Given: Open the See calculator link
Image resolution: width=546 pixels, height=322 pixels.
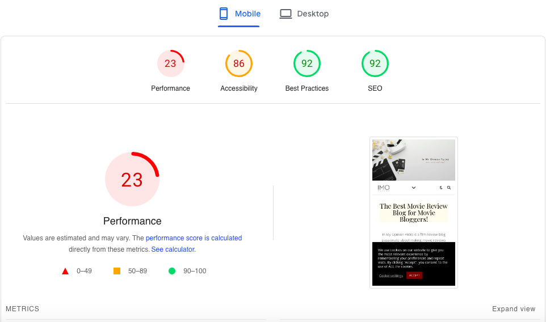Looking at the screenshot, I should tap(174, 249).
